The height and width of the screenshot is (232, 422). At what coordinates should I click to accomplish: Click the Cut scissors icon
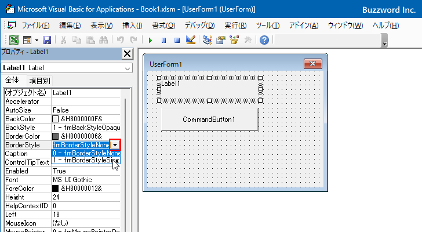pos(63,40)
